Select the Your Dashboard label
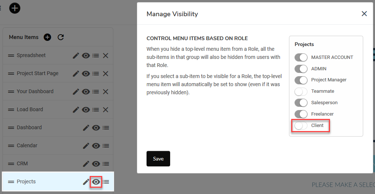375x194 pixels. 35,91
